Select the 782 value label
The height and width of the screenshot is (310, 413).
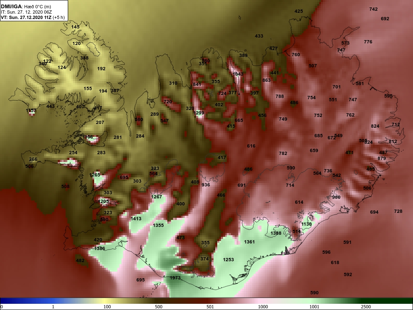tap(283, 153)
